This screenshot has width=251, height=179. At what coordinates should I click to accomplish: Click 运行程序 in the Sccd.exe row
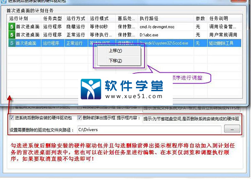click(51, 43)
